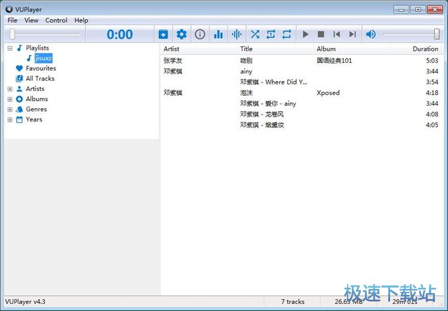Image resolution: width=448 pixels, height=311 pixels.
Task: Collapse the Playlists tree node
Action: coord(10,48)
